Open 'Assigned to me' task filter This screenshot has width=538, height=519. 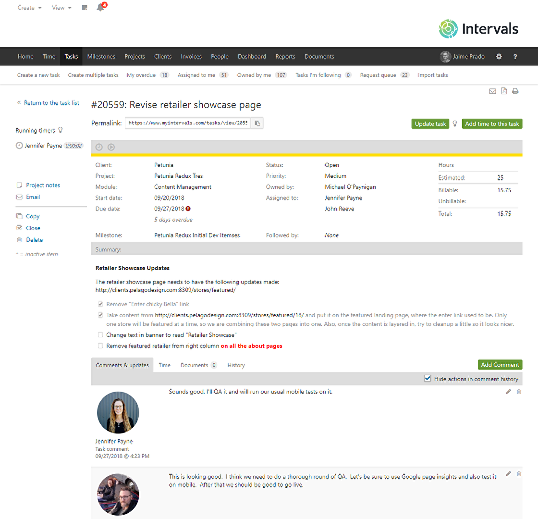tap(203, 75)
